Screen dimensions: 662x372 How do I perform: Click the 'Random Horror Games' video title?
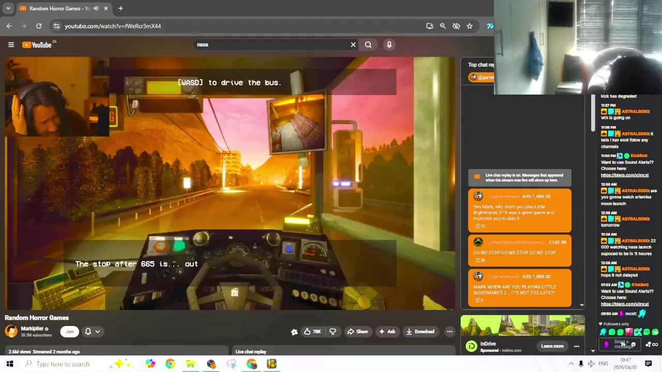pyautogui.click(x=37, y=318)
